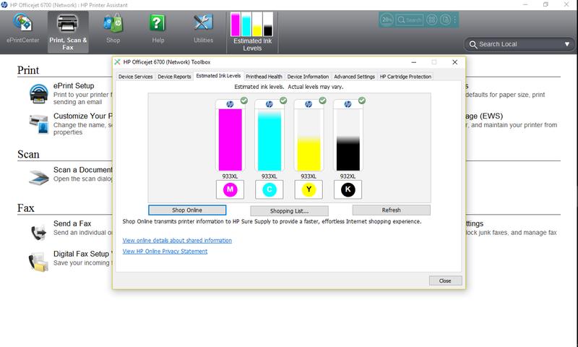Click the green checkmark on yellow cartridge
This screenshot has width=578, height=347.
coord(322,100)
